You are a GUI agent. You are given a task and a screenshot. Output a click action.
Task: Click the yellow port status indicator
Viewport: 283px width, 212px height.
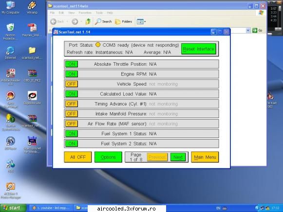pos(98,45)
